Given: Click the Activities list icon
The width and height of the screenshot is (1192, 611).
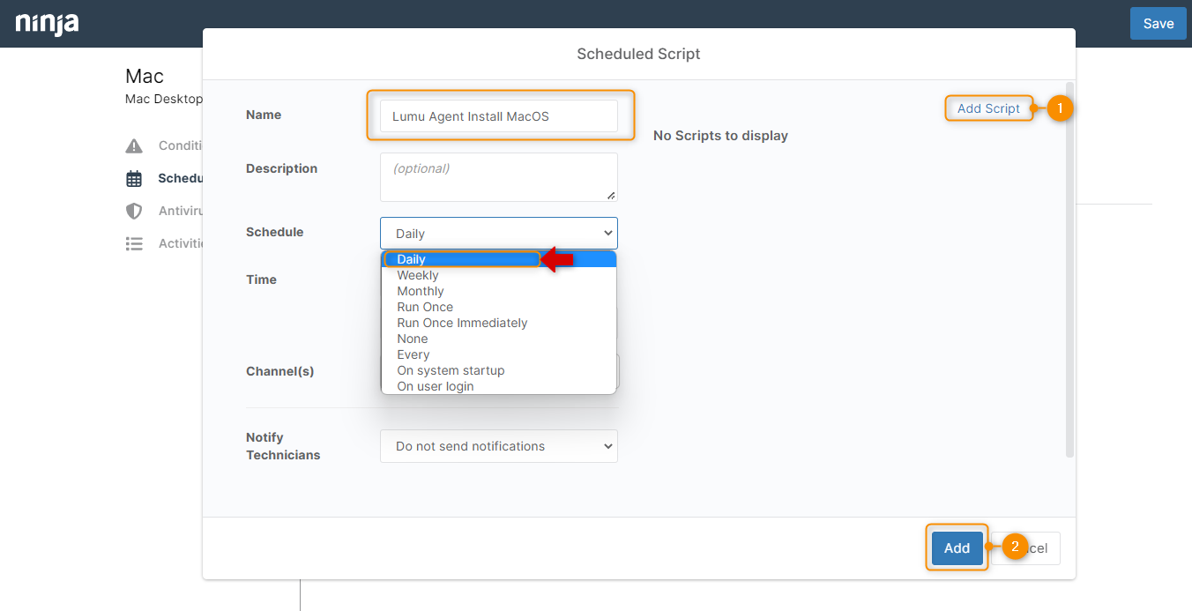Looking at the screenshot, I should tap(134, 243).
